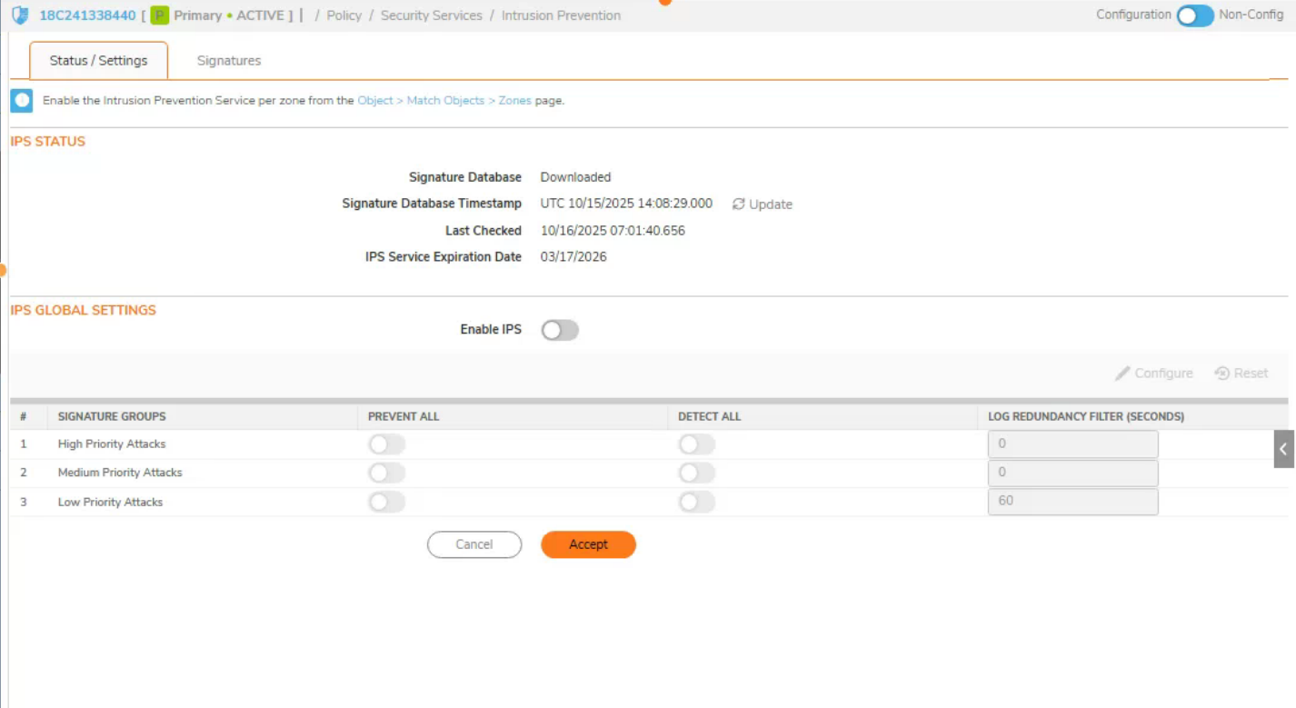1296x708 pixels.
Task: Click the blue info icon
Action: coord(22,101)
